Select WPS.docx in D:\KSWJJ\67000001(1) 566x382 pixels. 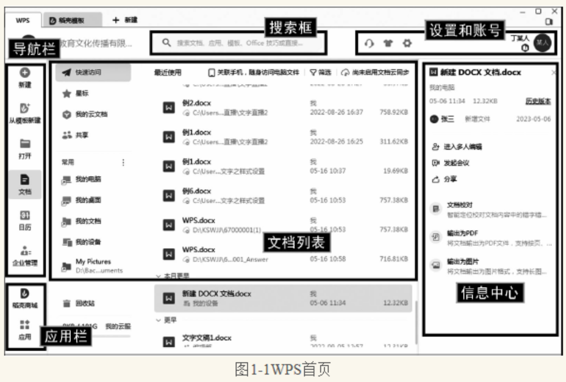coord(285,225)
